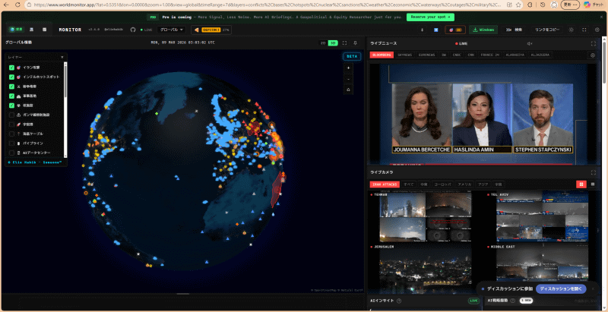The width and height of the screenshot is (608, 312).
Task: Open AI strategic posture help icon
Action: click(x=512, y=301)
